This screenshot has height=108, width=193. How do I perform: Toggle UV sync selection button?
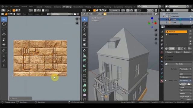tap(2, 14)
